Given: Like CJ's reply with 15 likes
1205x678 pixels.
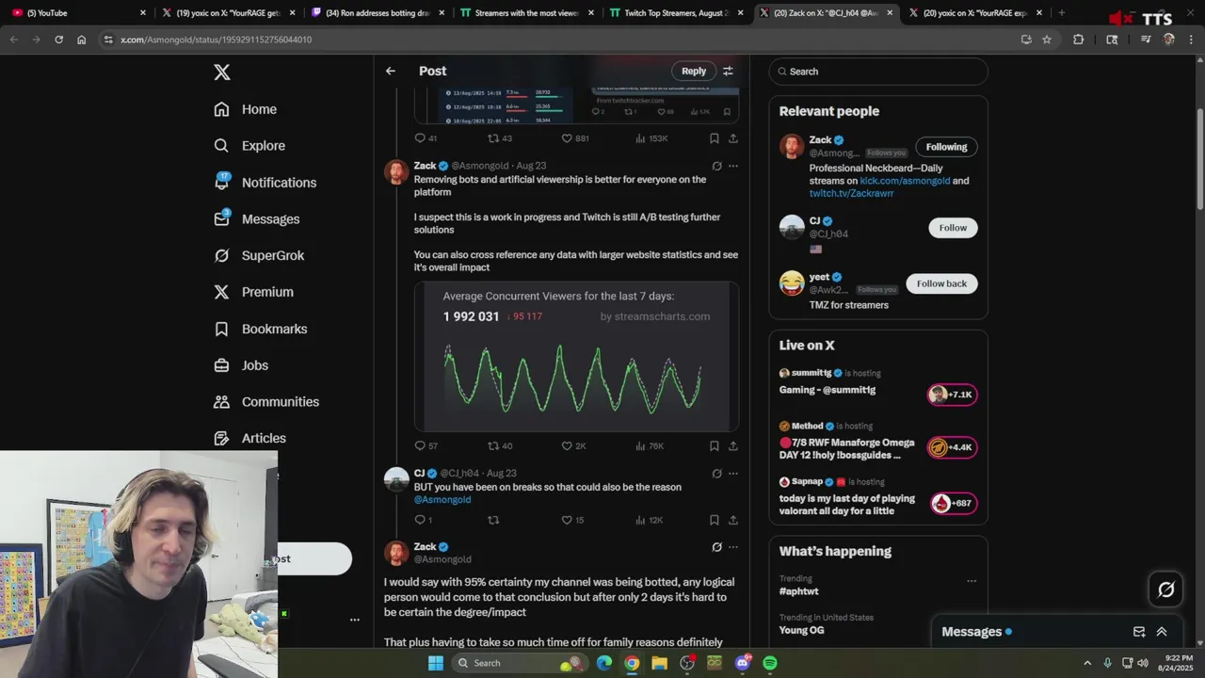Looking at the screenshot, I should point(572,520).
